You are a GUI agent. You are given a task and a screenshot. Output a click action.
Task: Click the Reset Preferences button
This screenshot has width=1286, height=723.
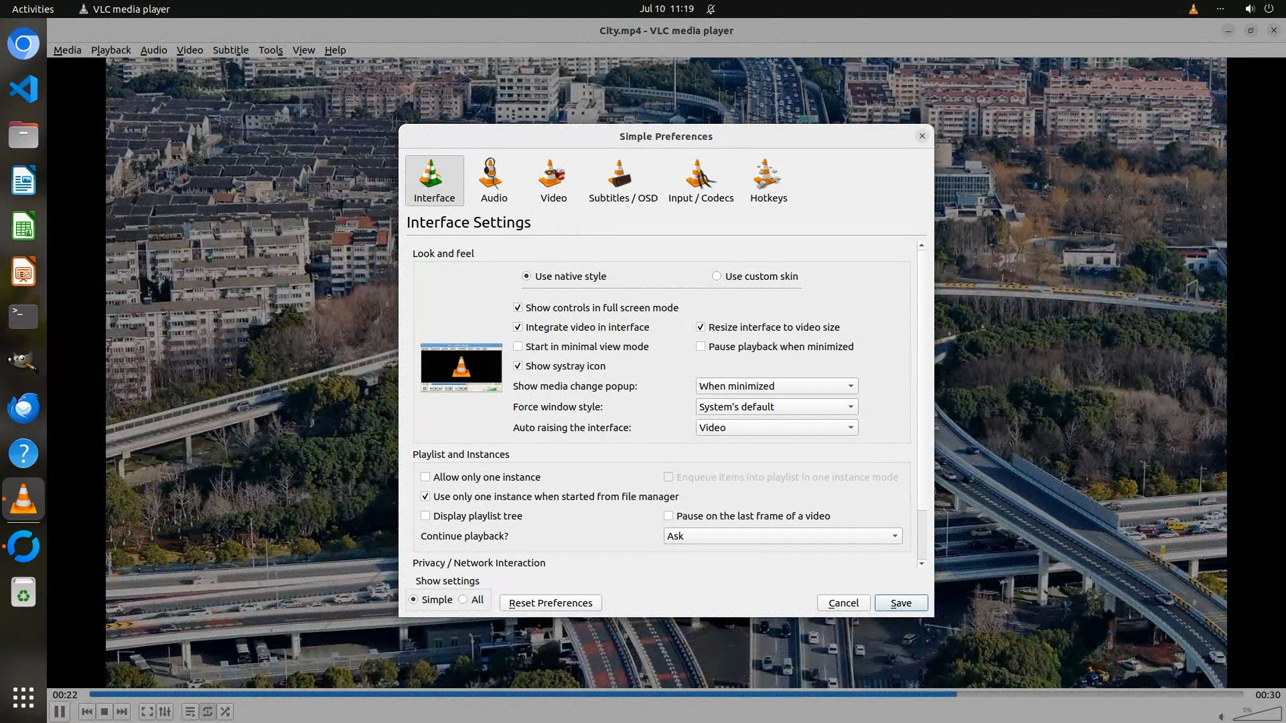[x=550, y=603]
